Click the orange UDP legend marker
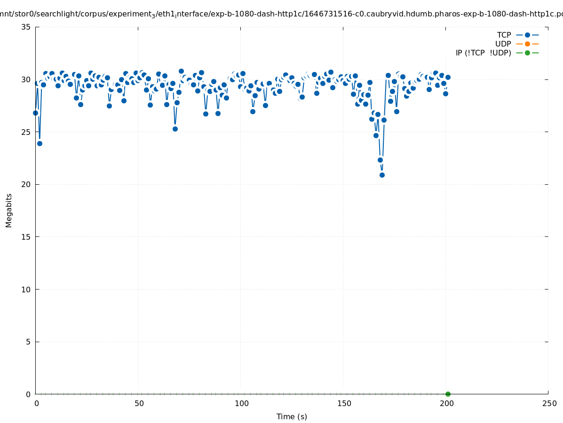 527,44
